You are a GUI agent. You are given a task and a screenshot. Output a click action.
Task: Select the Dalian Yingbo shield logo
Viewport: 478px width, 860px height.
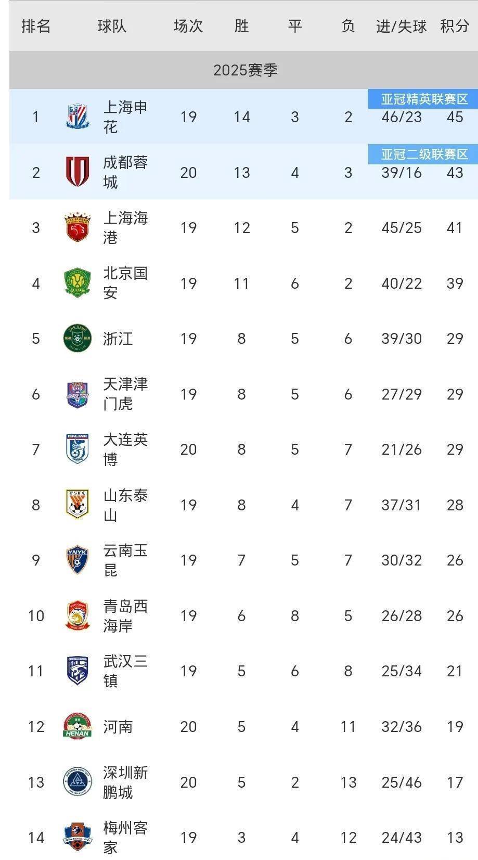tap(77, 449)
